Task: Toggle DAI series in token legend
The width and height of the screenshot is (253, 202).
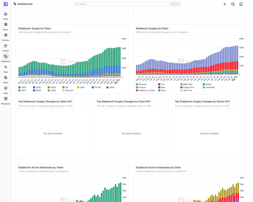Action: tap(65, 87)
